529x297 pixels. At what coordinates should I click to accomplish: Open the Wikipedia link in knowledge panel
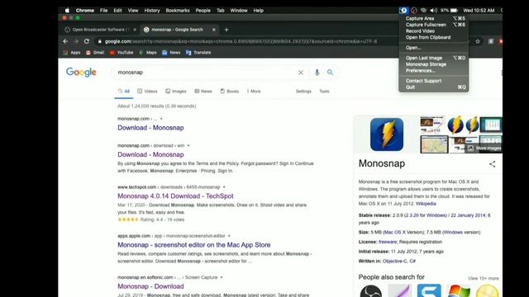tap(426, 204)
